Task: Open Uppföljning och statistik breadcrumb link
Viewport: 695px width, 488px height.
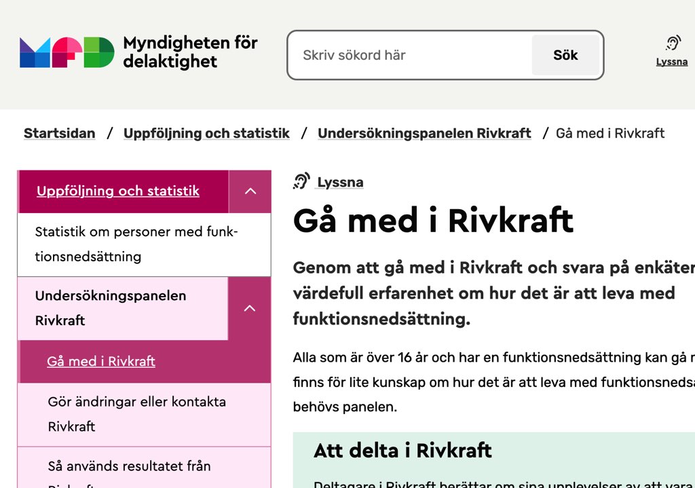Action: pyautogui.click(x=206, y=133)
